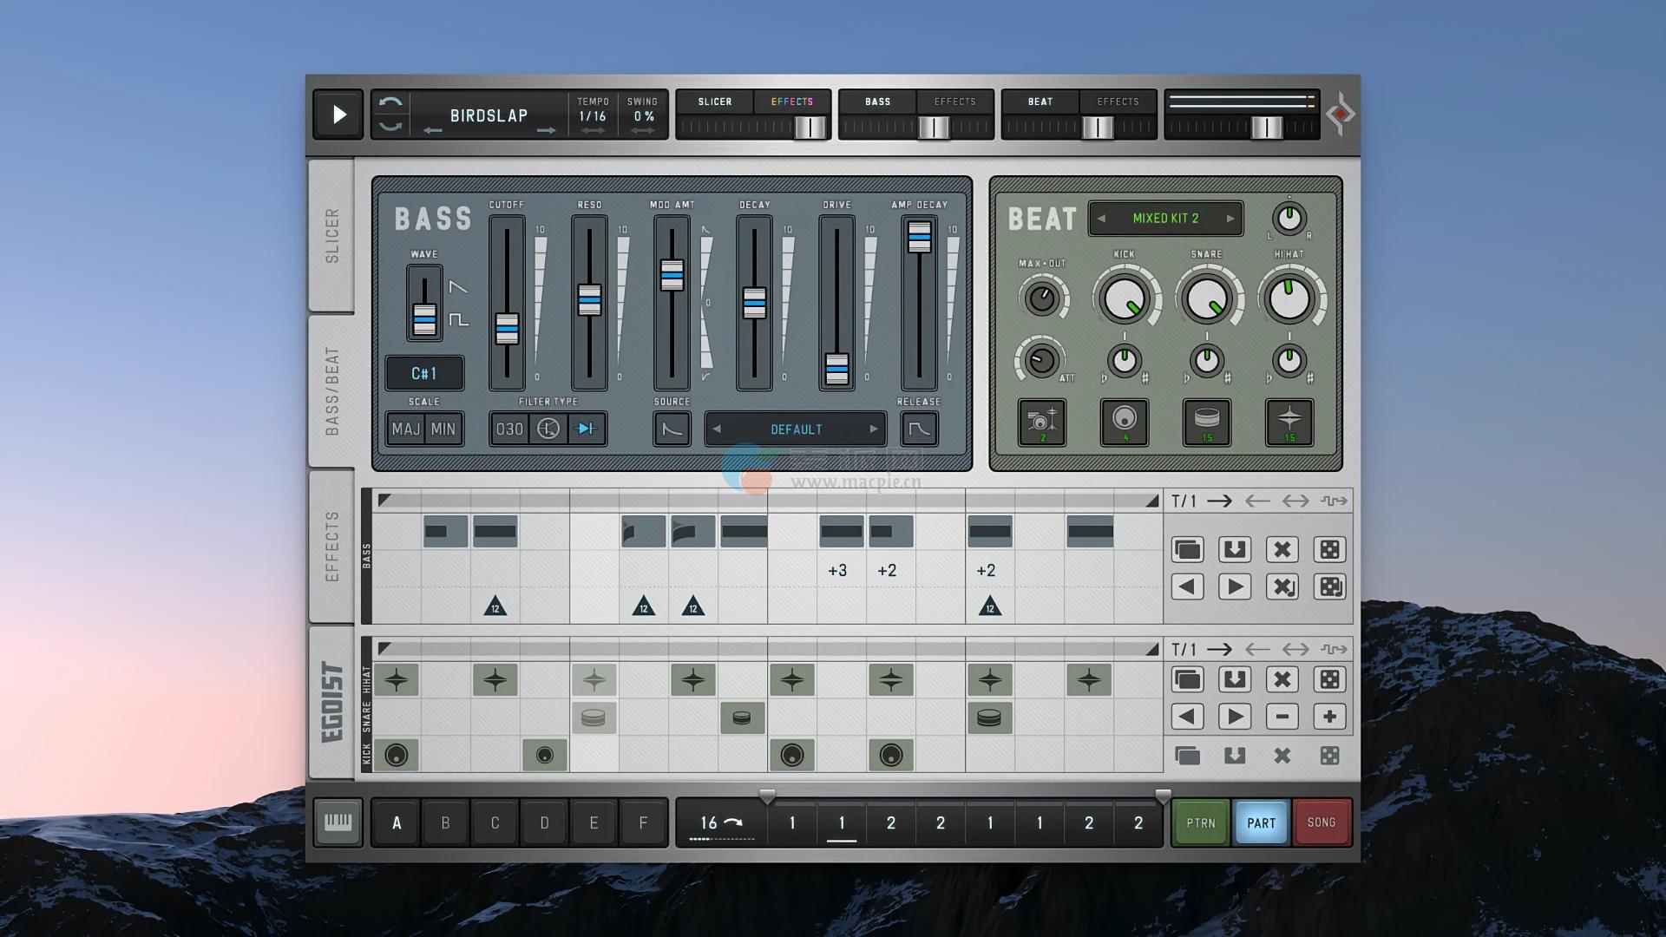
Task: Switch to the EFFECTS side tab
Action: point(331,546)
